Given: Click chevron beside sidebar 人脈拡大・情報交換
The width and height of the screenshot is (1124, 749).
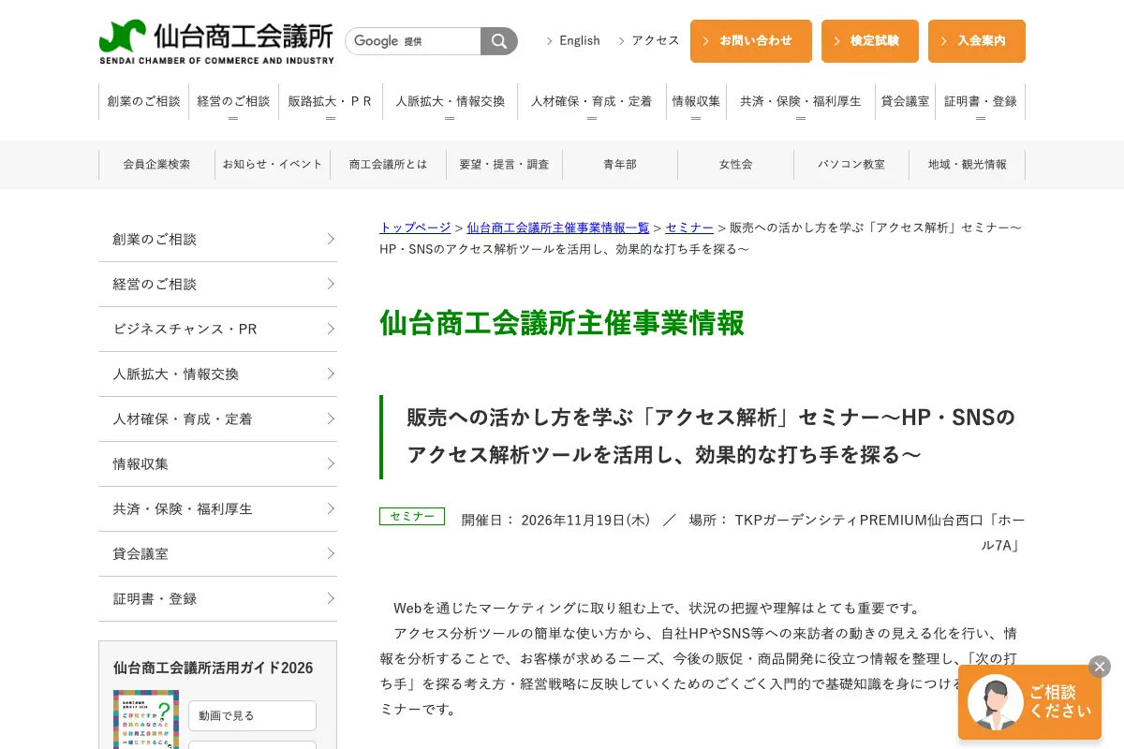Looking at the screenshot, I should click(x=331, y=374).
